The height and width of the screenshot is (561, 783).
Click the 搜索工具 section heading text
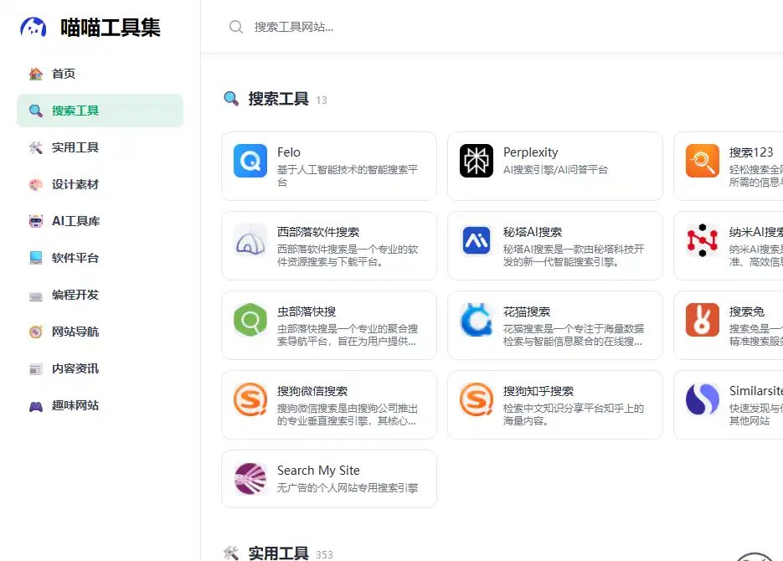tap(279, 99)
